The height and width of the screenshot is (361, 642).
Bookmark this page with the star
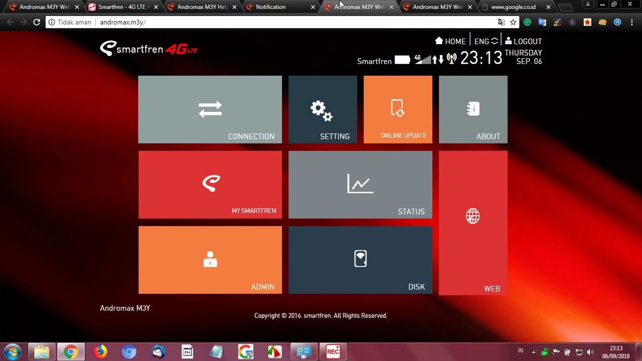(x=513, y=22)
